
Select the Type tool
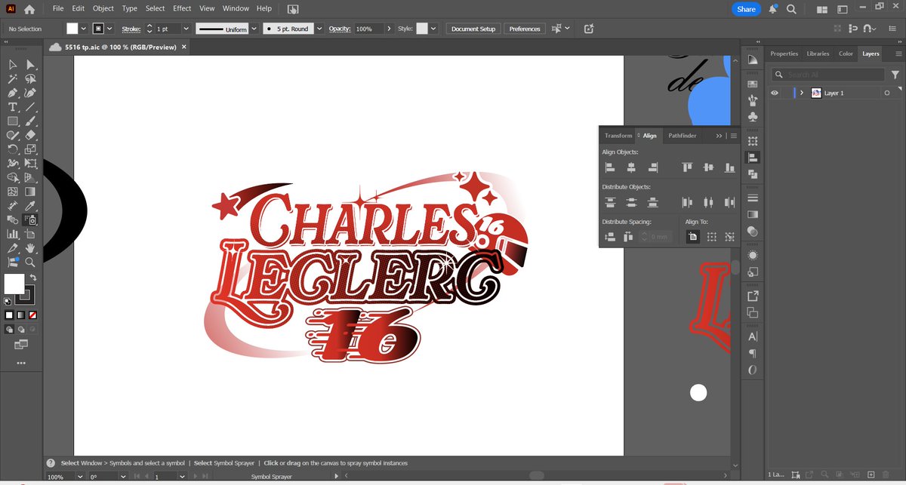pyautogui.click(x=13, y=107)
